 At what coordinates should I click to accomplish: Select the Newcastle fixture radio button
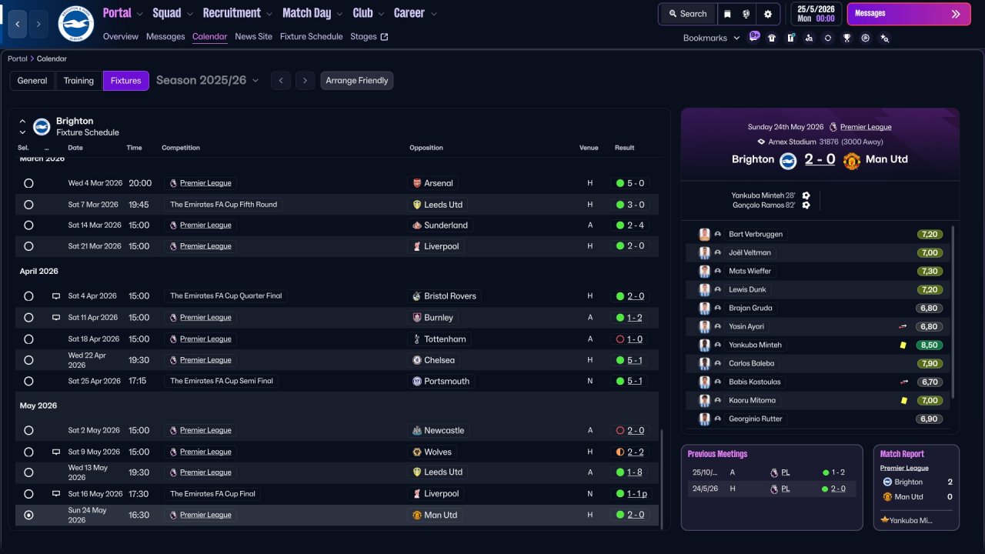[x=28, y=431]
